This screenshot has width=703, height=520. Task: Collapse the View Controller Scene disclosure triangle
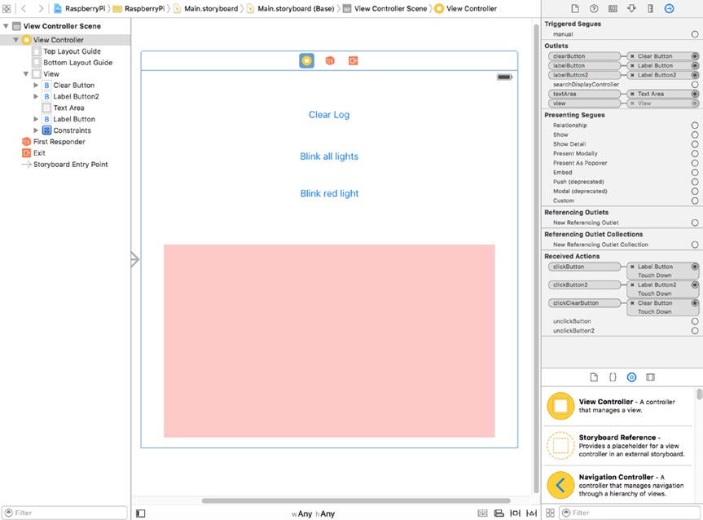(7, 26)
